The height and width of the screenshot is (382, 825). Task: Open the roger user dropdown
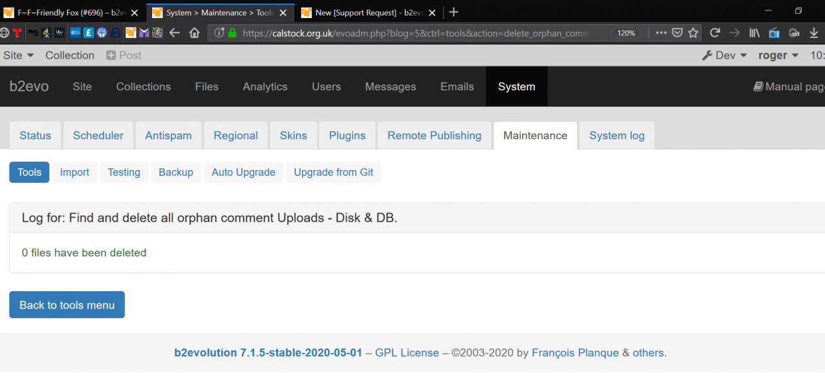click(x=779, y=55)
